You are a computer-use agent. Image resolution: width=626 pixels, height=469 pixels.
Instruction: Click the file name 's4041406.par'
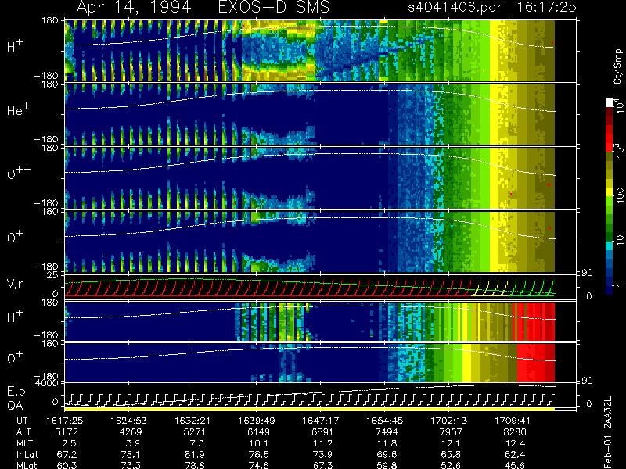[x=455, y=7]
